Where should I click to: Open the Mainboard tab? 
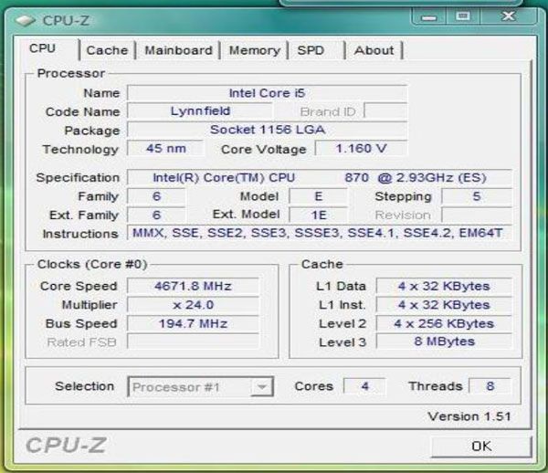pyautogui.click(x=178, y=50)
